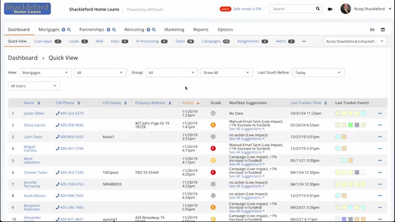Click the red F grade badge for Chester Tailor

click(213, 173)
